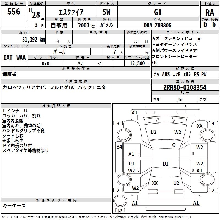220x220 pixels.
Task: Click car name エスクァイア
Action: (71, 12)
